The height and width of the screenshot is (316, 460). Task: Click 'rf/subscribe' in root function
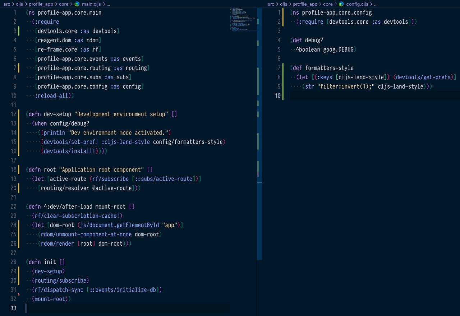[110, 179]
